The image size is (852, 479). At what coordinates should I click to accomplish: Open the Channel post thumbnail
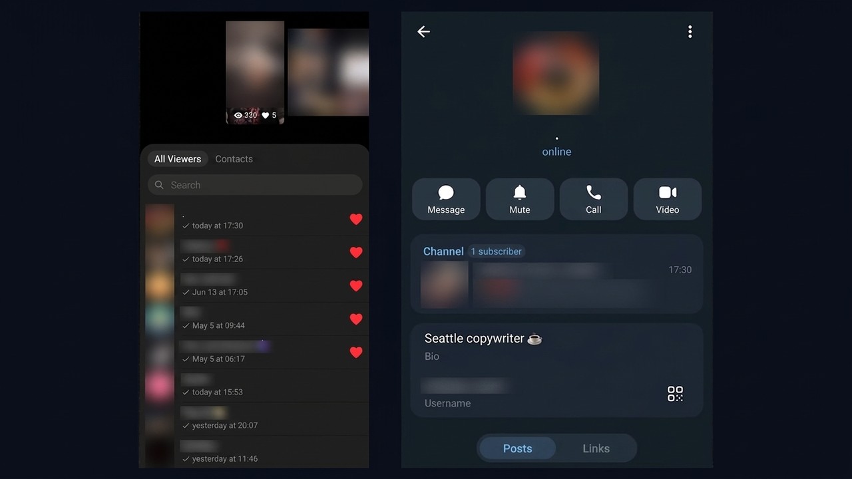(x=445, y=285)
